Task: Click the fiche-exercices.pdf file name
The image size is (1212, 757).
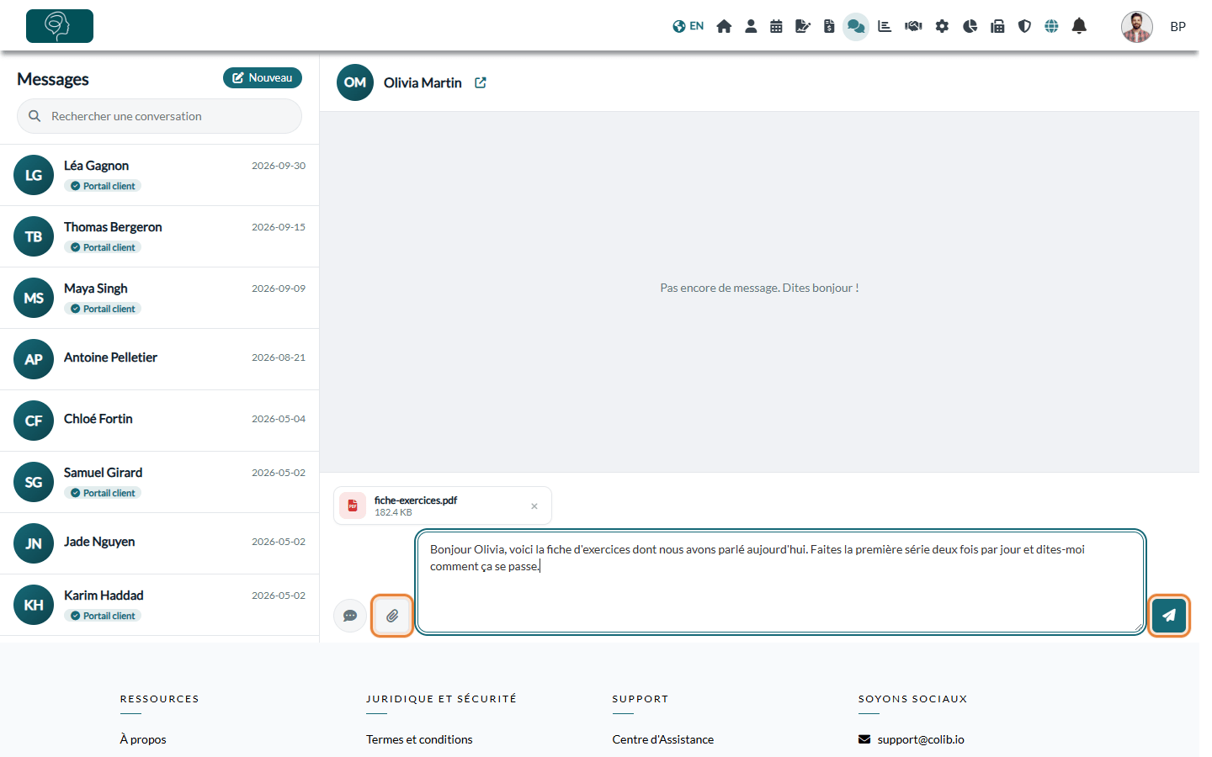Action: [x=416, y=500]
